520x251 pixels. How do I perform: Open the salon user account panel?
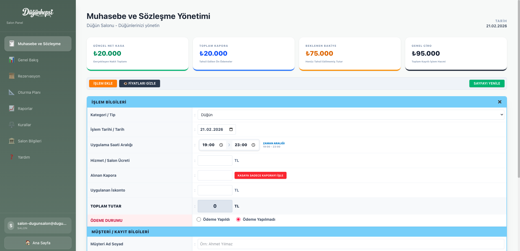coord(38,225)
